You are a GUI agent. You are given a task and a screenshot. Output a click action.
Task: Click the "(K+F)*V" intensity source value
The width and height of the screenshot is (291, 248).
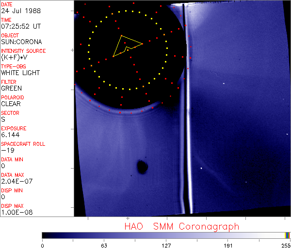point(15,57)
